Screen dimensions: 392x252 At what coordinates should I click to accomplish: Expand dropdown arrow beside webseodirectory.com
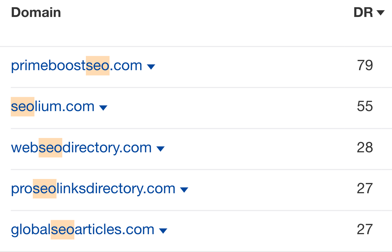coord(161,149)
